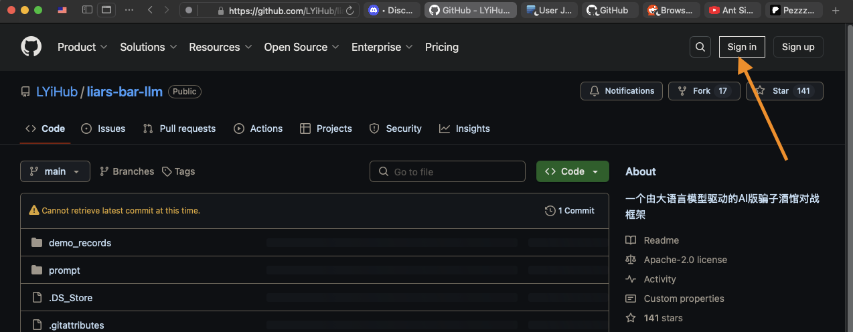Click the warning triangle beside commit message
The height and width of the screenshot is (332, 853).
(x=34, y=210)
